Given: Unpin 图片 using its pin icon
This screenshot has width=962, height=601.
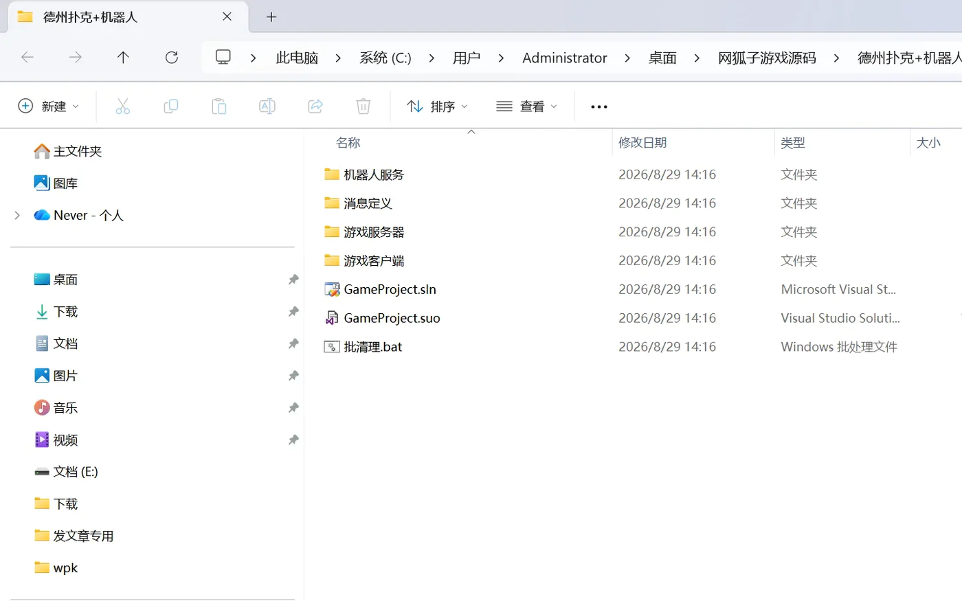Looking at the screenshot, I should point(293,376).
